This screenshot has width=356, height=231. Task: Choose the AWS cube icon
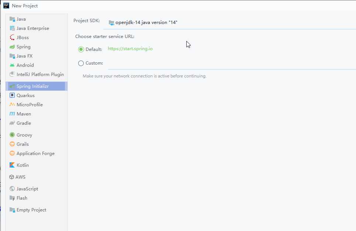tap(11, 177)
